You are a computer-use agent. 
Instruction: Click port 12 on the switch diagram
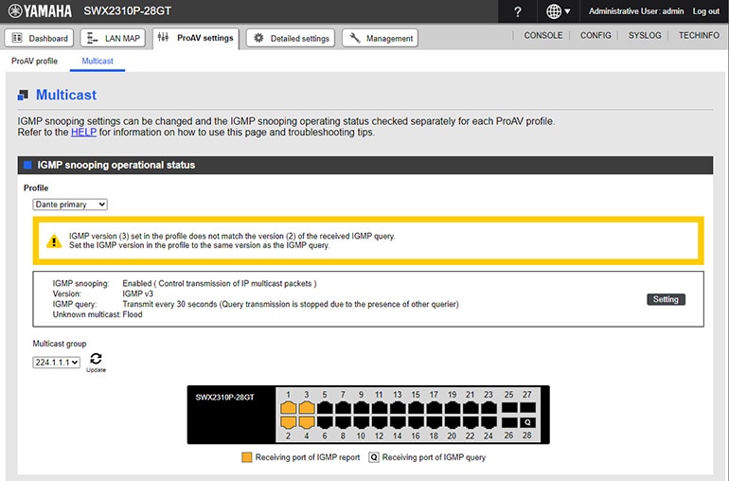[x=380, y=422]
